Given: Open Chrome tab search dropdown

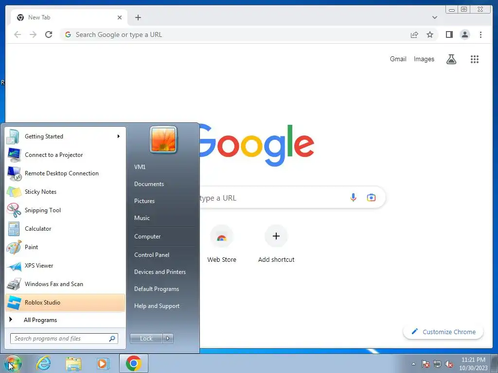Looking at the screenshot, I should 435,17.
